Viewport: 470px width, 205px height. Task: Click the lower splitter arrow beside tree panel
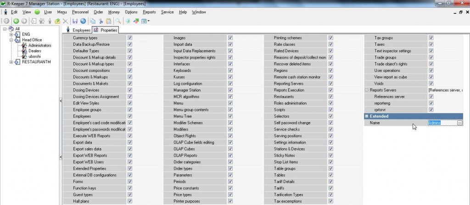tap(61, 157)
